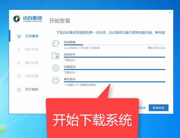180x138 pixels.
Task: Click the 系统软件 label
Action: (70, 55)
